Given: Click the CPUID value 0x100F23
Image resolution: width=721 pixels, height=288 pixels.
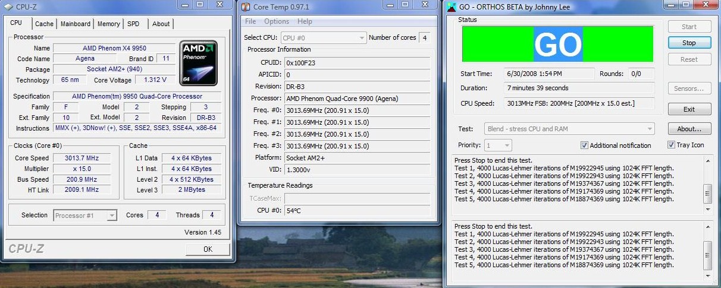Looking at the screenshot, I should tap(357, 62).
